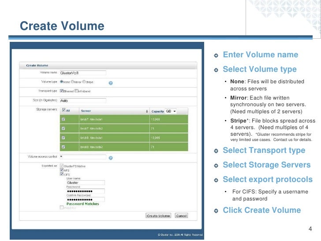Click the Capacity column header label
Viewport: 321px width, 241px height.
[x=158, y=111]
